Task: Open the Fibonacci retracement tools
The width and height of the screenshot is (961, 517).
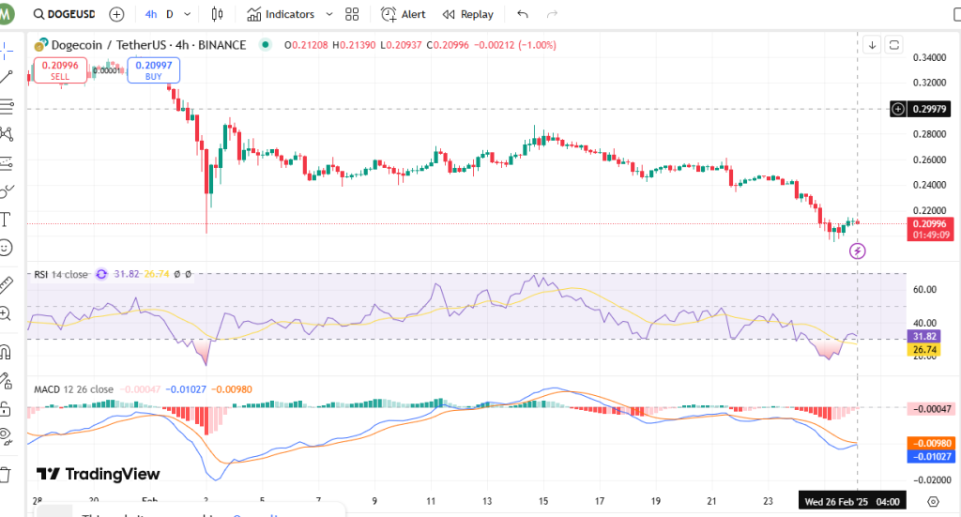Action: 7,107
